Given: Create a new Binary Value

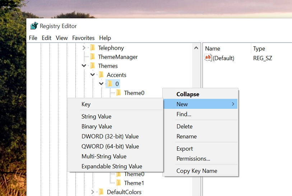Looking at the screenshot, I should (115, 126).
